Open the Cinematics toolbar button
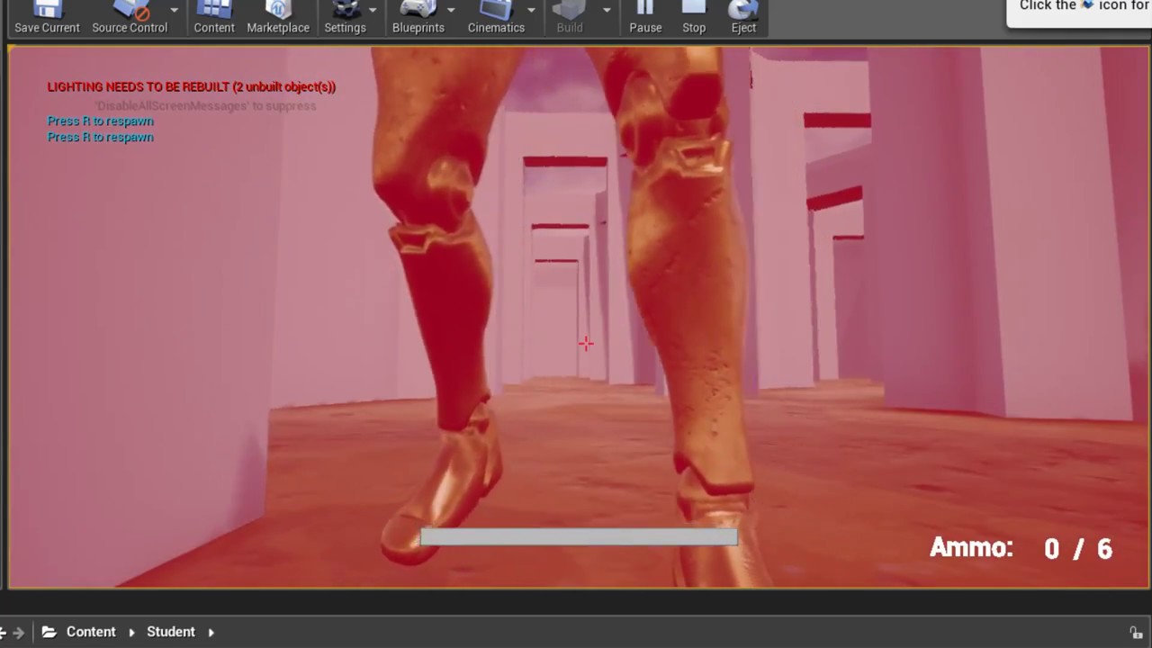The image size is (1152, 648). [x=496, y=17]
